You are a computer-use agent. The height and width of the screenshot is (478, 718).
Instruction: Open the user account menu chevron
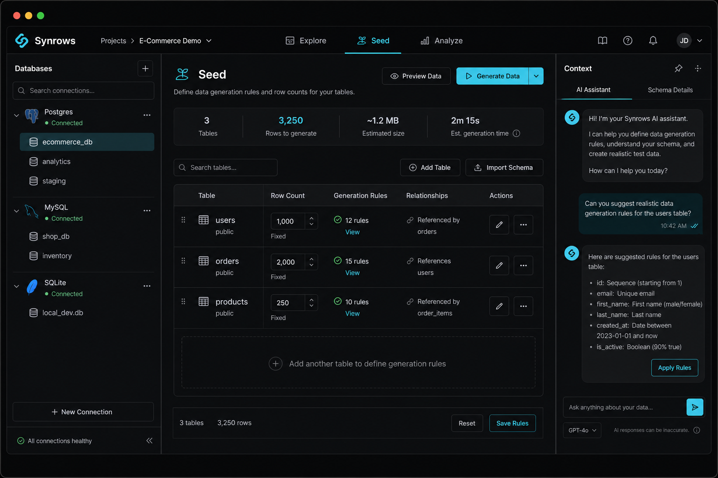pyautogui.click(x=700, y=41)
